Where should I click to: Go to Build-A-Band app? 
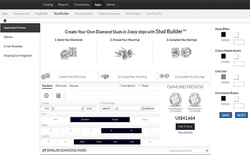134,14
